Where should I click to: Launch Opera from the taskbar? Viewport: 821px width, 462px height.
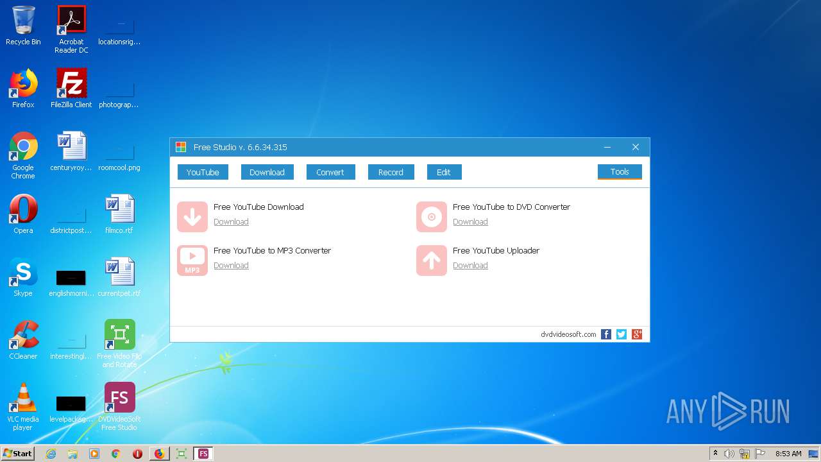137,454
